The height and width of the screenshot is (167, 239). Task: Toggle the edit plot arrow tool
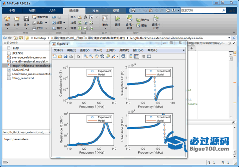(79, 56)
